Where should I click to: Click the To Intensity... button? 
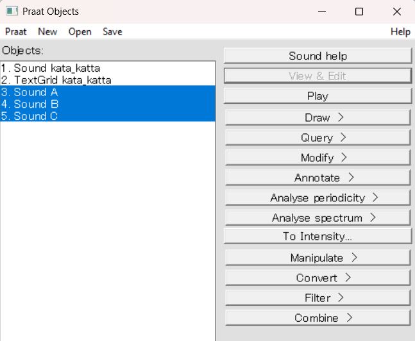pyautogui.click(x=318, y=237)
